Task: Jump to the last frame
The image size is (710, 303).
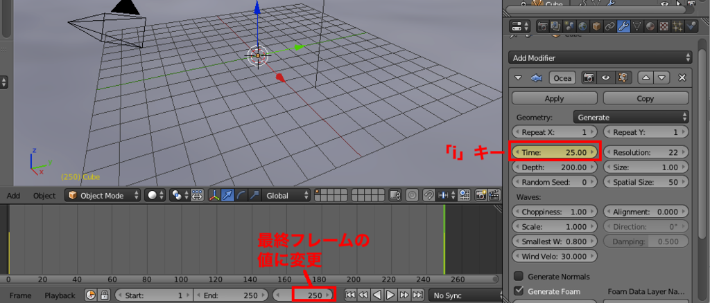Action: [x=418, y=295]
